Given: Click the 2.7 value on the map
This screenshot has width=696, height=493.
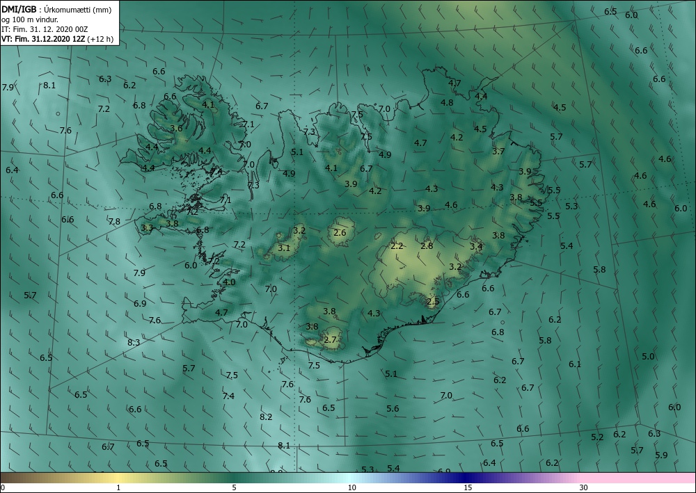Looking at the screenshot, I should tap(331, 340).
